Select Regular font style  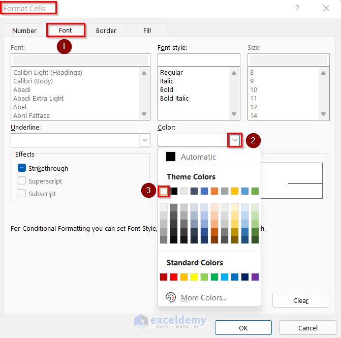(x=171, y=72)
